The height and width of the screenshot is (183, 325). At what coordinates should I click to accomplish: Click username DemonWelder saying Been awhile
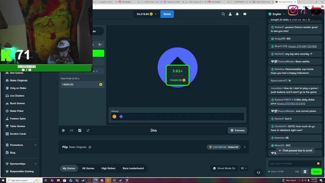286,62
